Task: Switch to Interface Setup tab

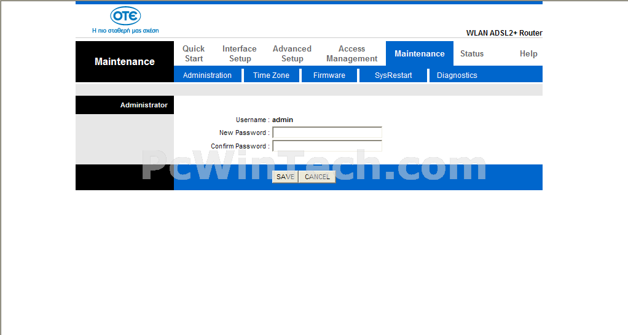Action: point(240,53)
